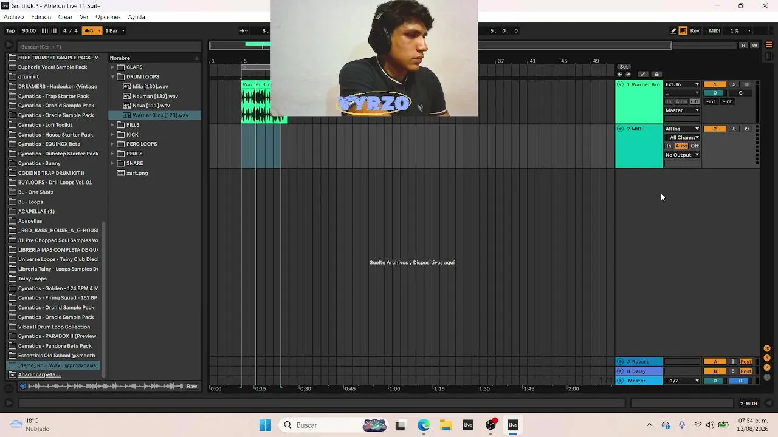Toggle the computer MIDI keyboard icon
778x437 pixels.
tap(683, 30)
